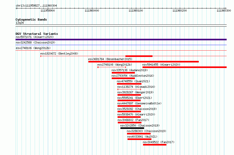Viewport: 234px width, 155px height.
Task: Click nsv3286303 (Chaisson2019) label
Action: 146,131
